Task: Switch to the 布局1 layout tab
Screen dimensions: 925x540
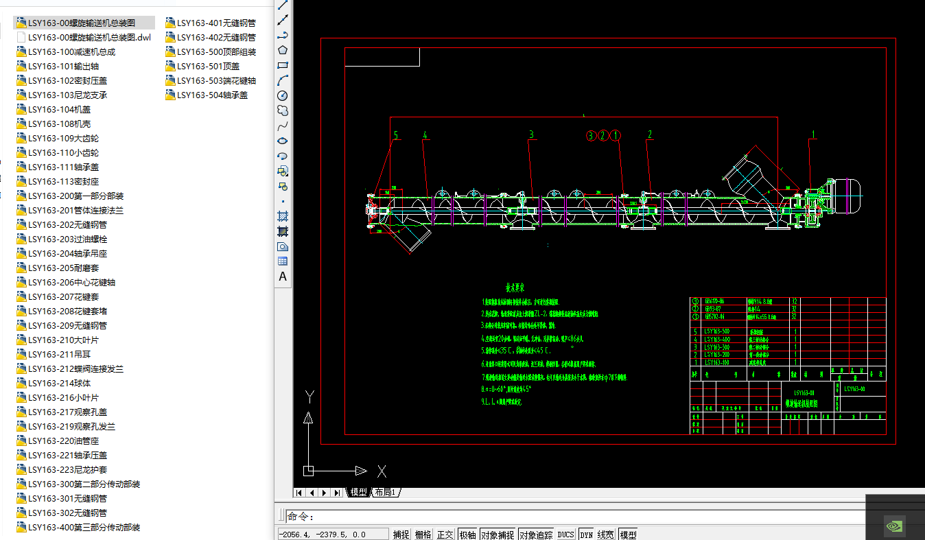Action: click(x=385, y=493)
